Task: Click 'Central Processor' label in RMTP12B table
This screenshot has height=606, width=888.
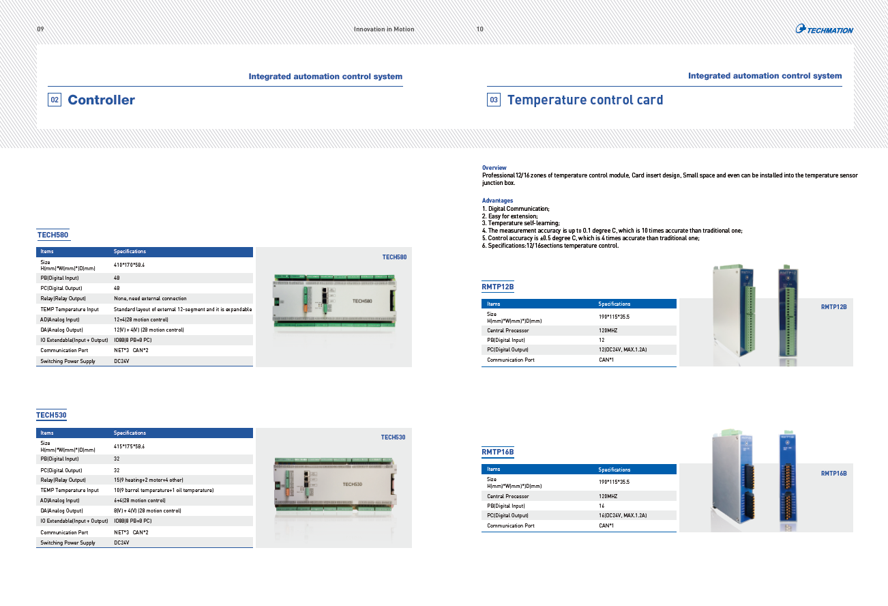Action: click(x=508, y=330)
